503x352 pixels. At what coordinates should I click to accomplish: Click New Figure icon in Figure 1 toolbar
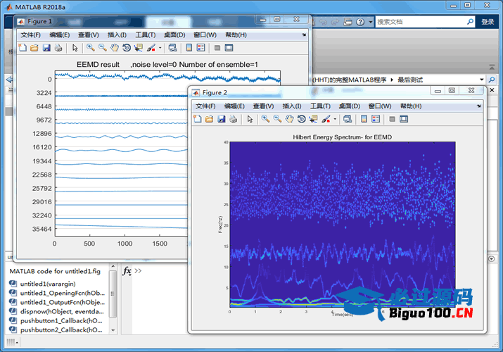tap(23, 48)
